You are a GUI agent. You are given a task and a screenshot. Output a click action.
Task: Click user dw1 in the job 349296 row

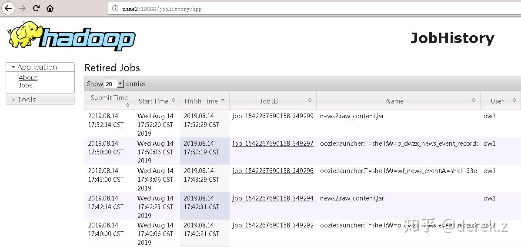(x=489, y=171)
